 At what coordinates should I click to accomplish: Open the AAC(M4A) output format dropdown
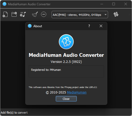(80, 15)
